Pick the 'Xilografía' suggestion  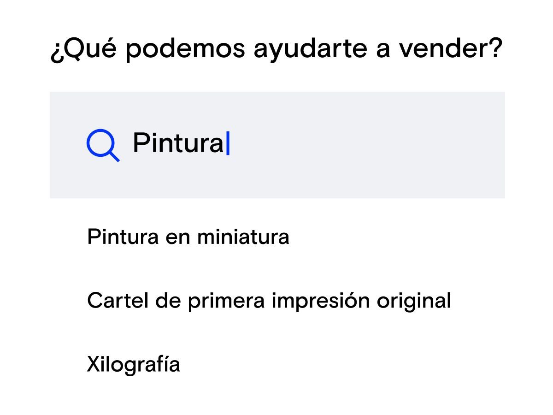click(133, 365)
